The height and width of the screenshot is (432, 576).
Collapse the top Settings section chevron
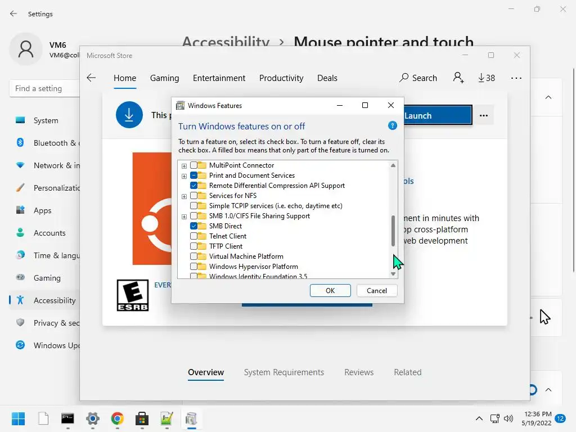[548, 97]
